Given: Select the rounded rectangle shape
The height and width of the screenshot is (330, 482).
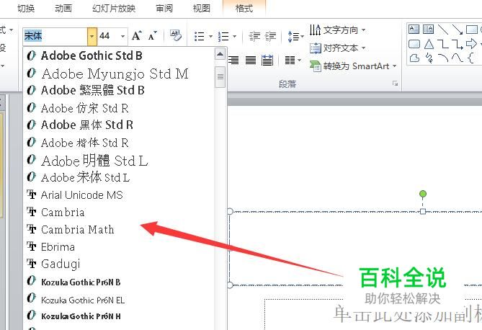Looking at the screenshot, I should coord(414,44).
